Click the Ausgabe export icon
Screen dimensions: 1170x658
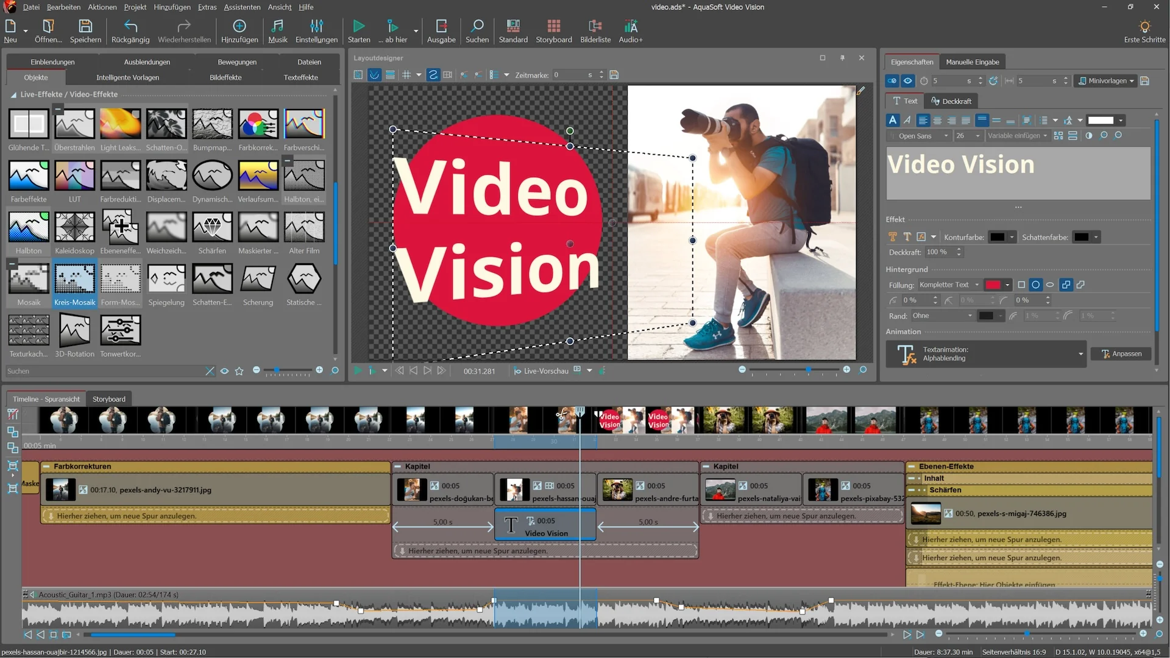click(x=441, y=31)
